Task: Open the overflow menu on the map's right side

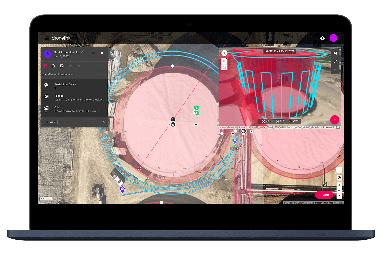Action: coord(339,170)
